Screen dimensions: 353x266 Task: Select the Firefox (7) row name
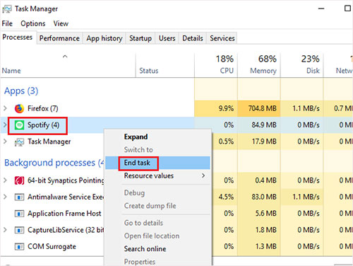click(43, 108)
